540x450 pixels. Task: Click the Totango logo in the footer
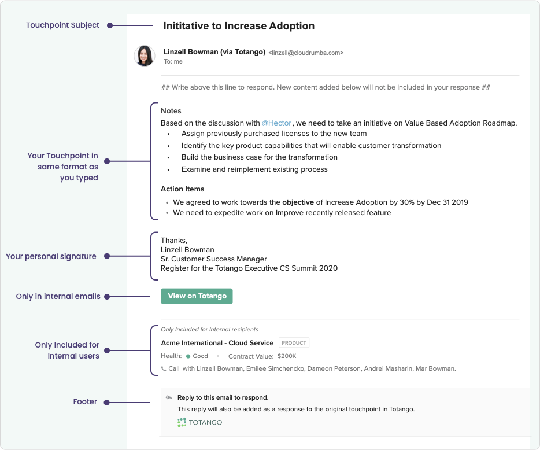199,422
